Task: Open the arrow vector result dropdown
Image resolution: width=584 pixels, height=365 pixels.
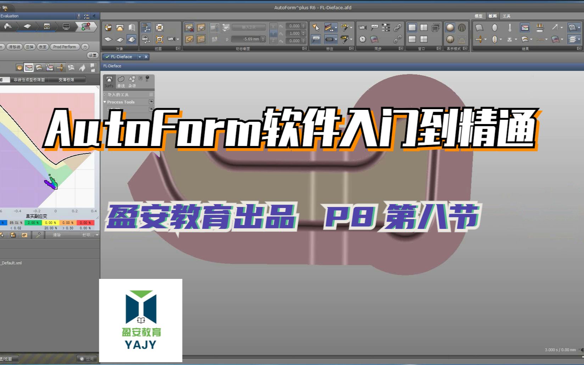Action: coord(561,28)
